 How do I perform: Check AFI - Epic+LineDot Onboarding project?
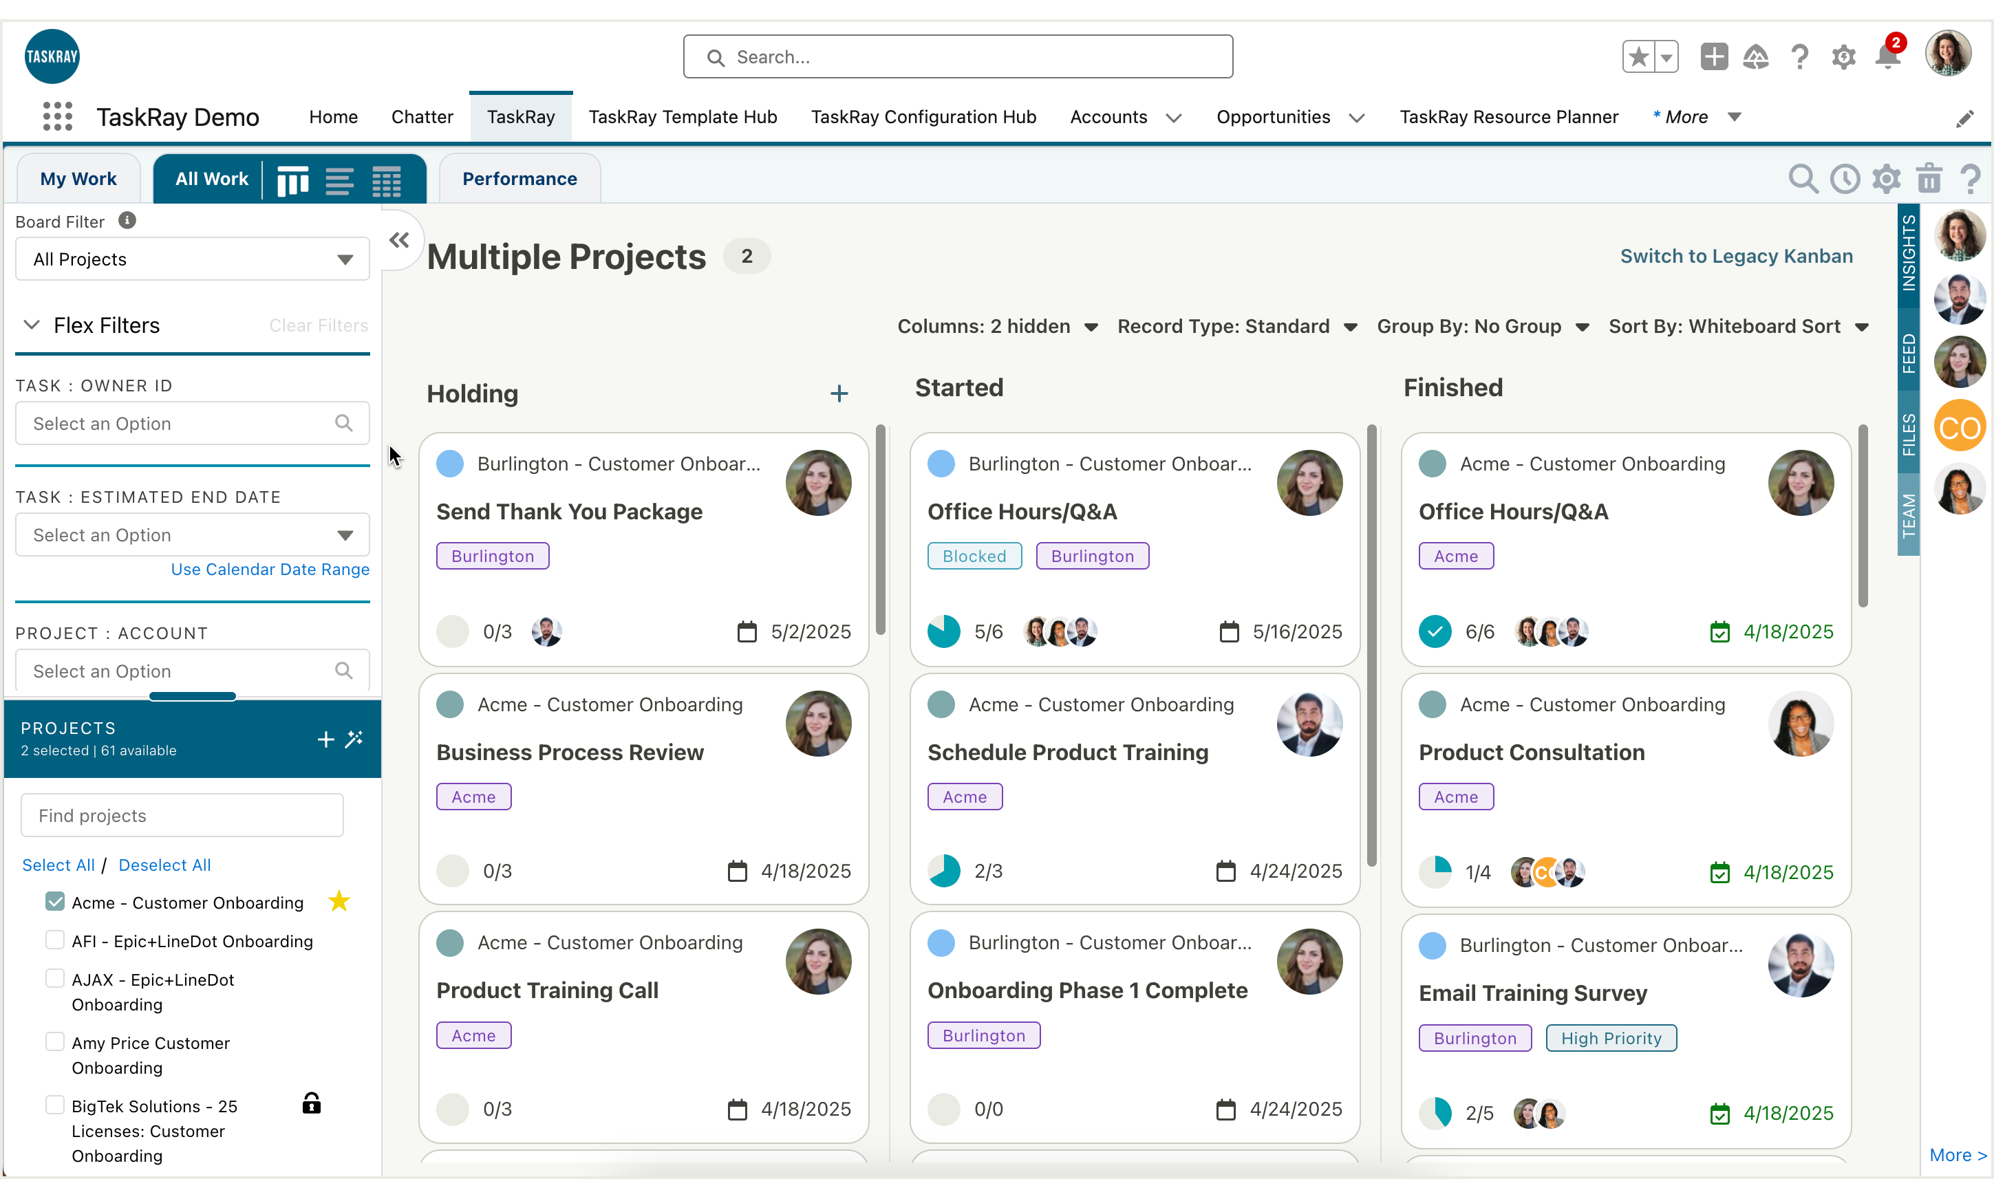pyautogui.click(x=54, y=940)
